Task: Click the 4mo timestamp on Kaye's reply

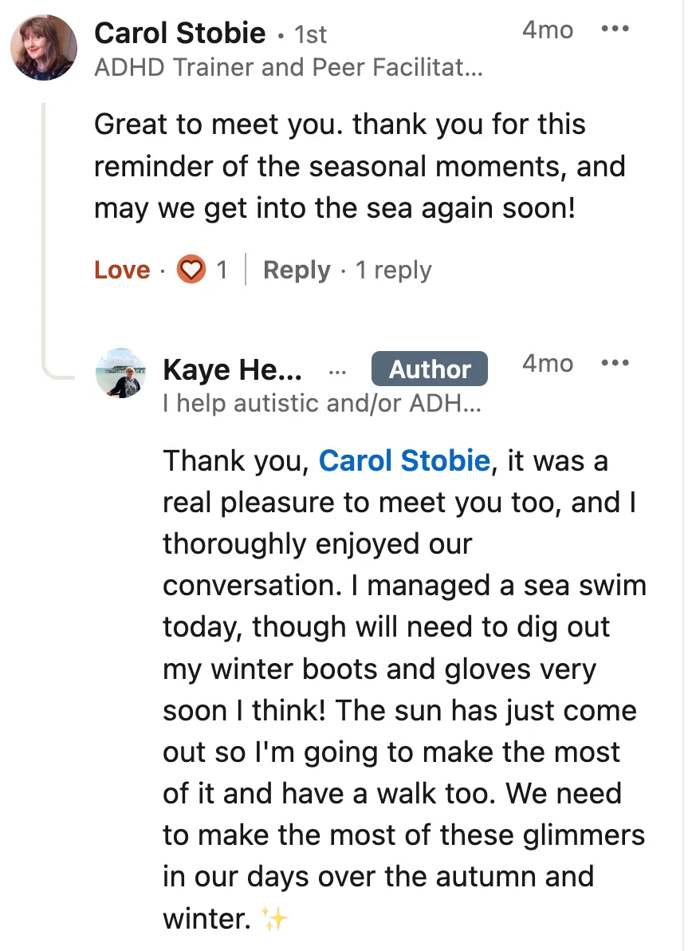Action: click(547, 364)
